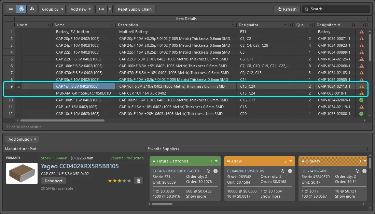Click green check status for CMP-1034-02069-1
Image resolution: width=375 pixels, height=214 pixels.
click(361, 100)
